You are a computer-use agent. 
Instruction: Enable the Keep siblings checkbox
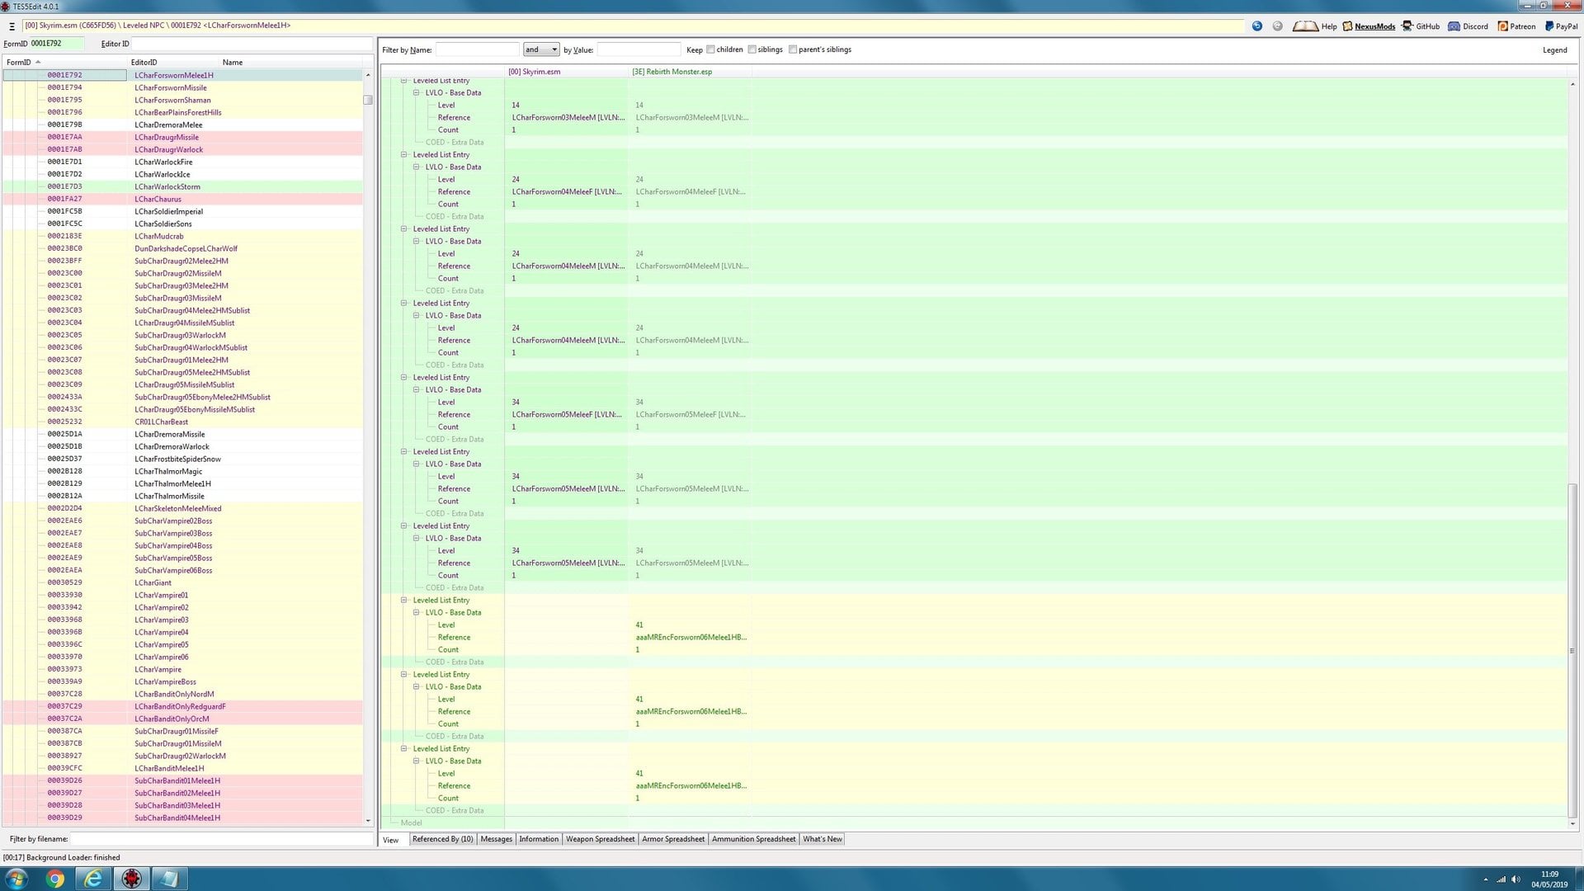[x=752, y=49]
